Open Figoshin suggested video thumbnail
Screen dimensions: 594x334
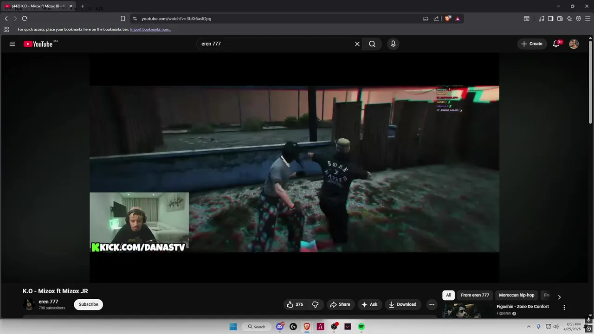pos(467,311)
